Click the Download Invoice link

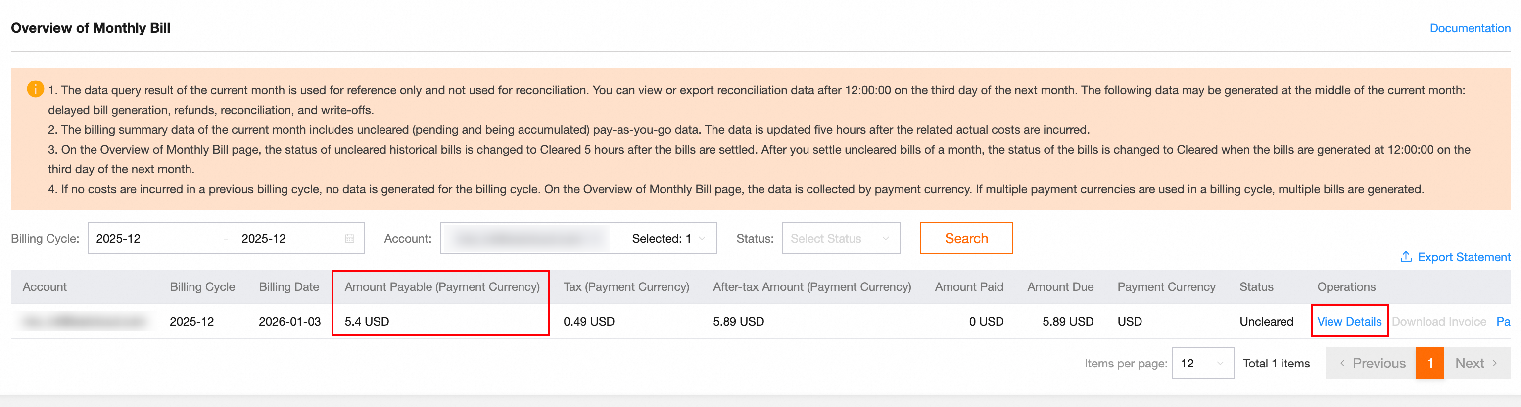[x=1438, y=322]
